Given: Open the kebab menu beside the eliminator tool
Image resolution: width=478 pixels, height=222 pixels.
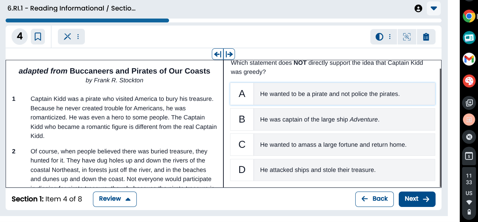Looking at the screenshot, I should tap(78, 36).
